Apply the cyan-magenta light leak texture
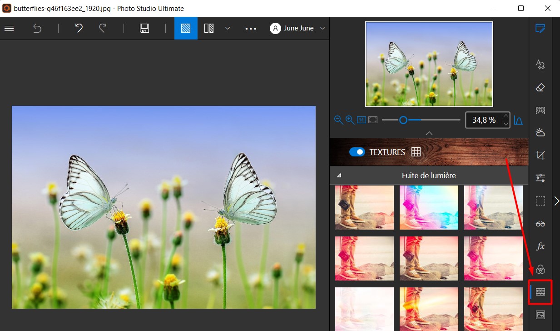This screenshot has height=331, width=560. point(429,207)
